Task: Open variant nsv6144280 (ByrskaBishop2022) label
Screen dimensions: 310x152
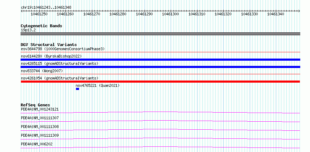Action: [51, 56]
